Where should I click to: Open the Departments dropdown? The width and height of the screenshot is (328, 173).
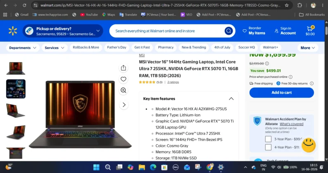point(23,48)
